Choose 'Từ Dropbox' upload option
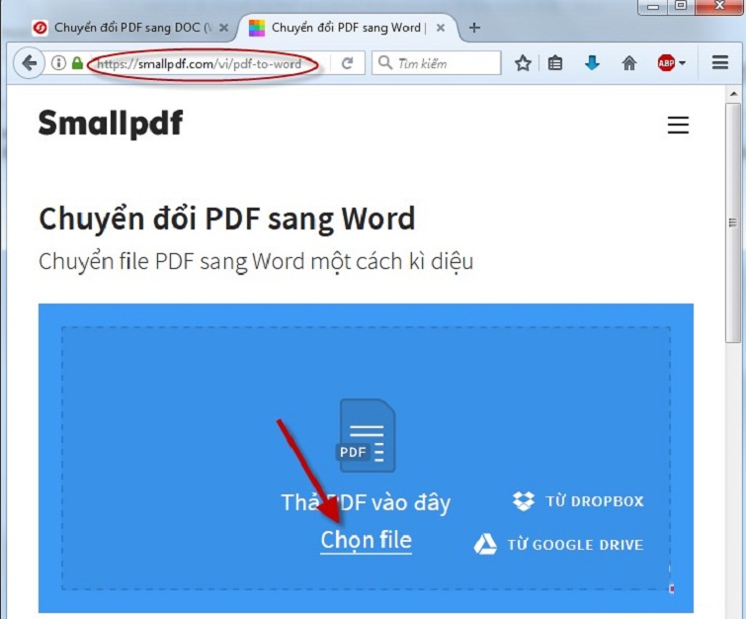The image size is (746, 619). [x=579, y=501]
